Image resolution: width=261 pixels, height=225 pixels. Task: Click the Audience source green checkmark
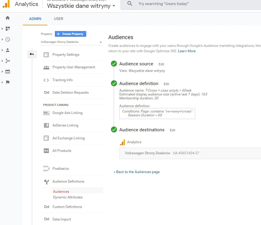click(114, 64)
